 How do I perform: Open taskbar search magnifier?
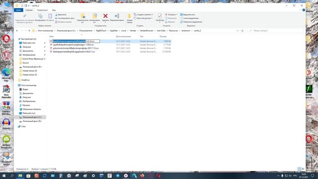pos(12,176)
